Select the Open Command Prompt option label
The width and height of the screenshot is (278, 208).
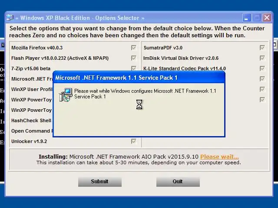[x=32, y=131]
